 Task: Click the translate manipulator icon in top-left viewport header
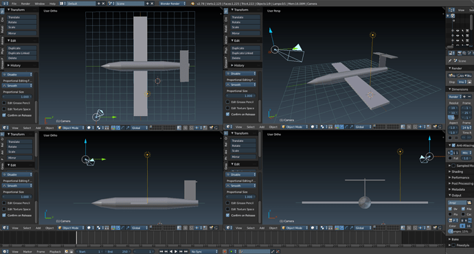[118, 128]
